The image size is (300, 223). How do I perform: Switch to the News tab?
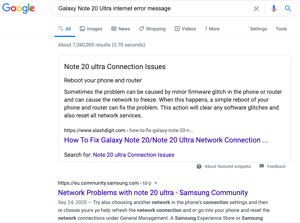click(121, 29)
